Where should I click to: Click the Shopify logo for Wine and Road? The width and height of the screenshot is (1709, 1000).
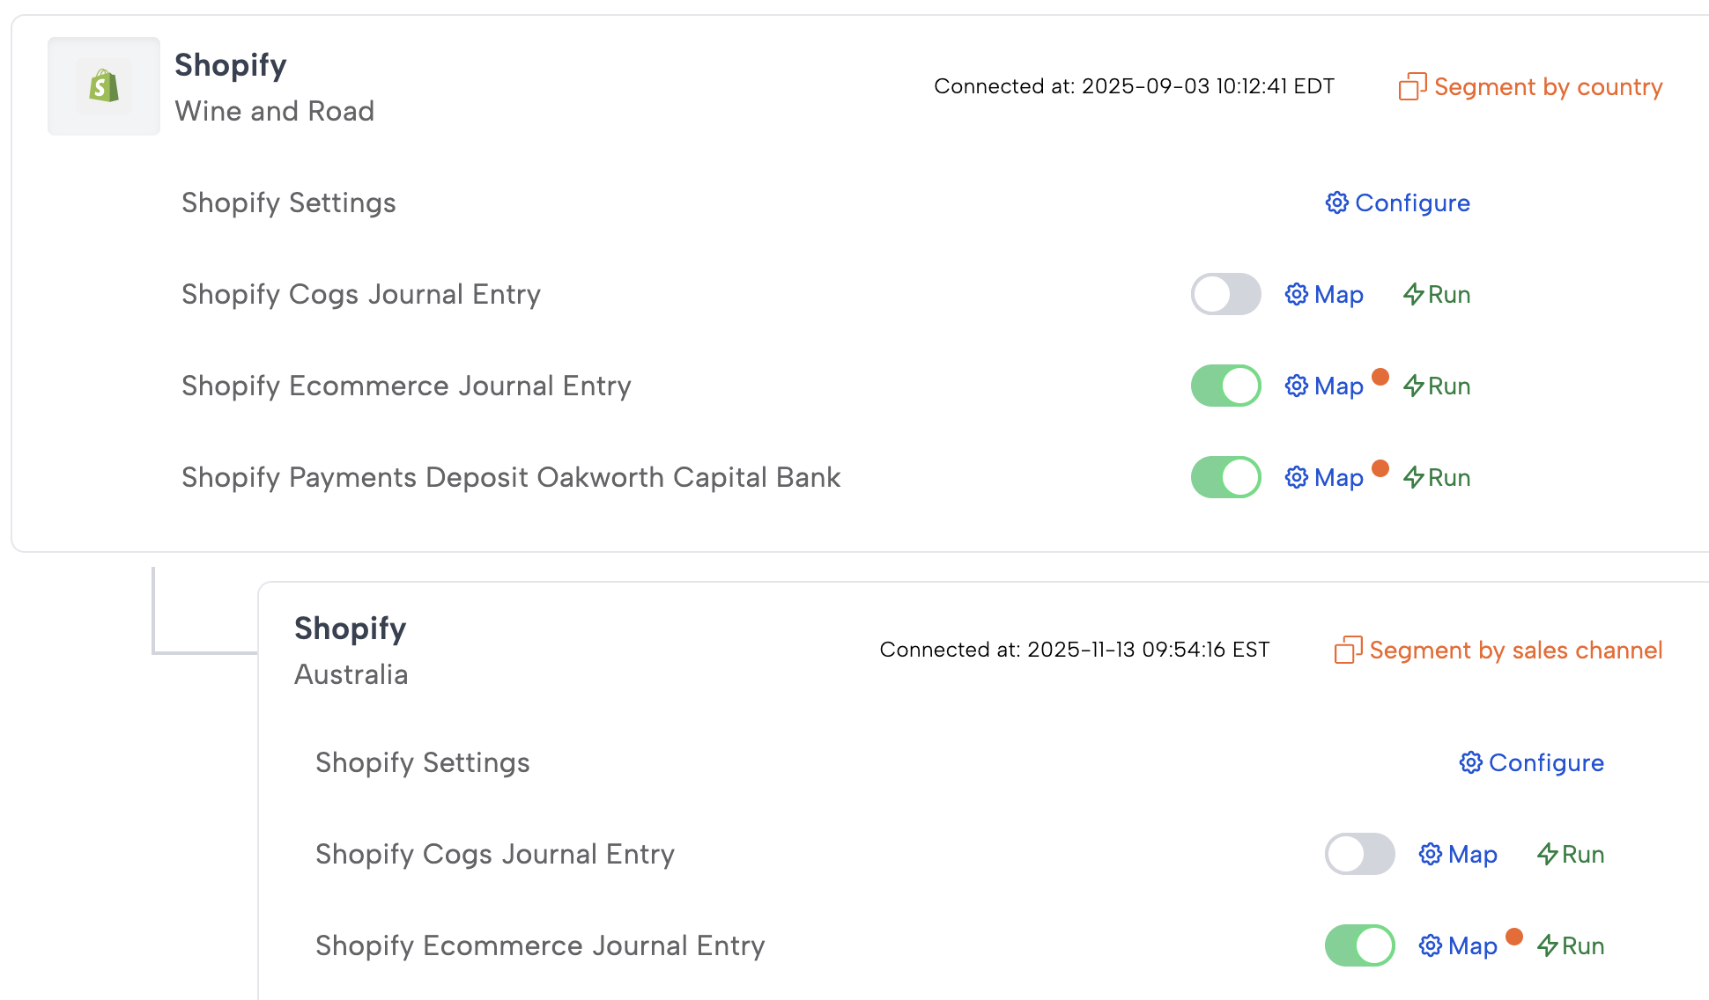[x=104, y=86]
